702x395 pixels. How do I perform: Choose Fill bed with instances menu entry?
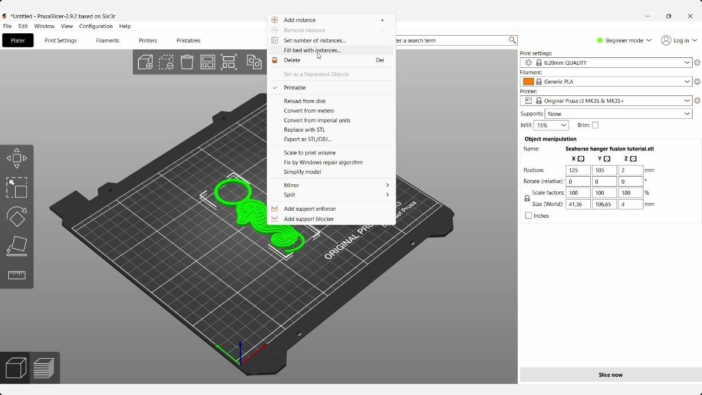(332, 50)
